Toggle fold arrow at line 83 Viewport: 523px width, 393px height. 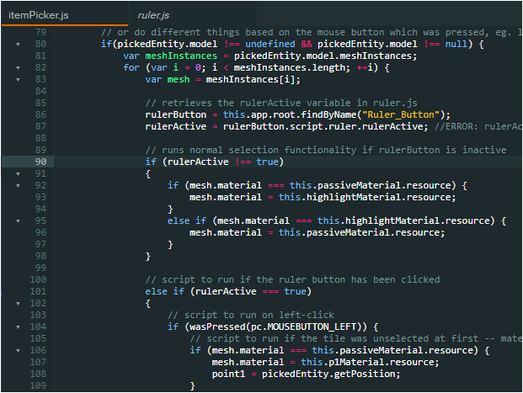[x=18, y=79]
